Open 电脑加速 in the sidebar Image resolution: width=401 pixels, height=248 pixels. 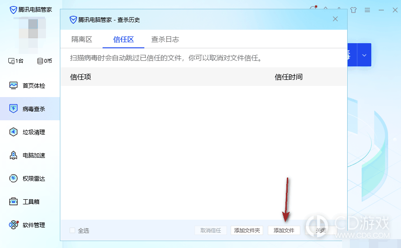point(30,156)
